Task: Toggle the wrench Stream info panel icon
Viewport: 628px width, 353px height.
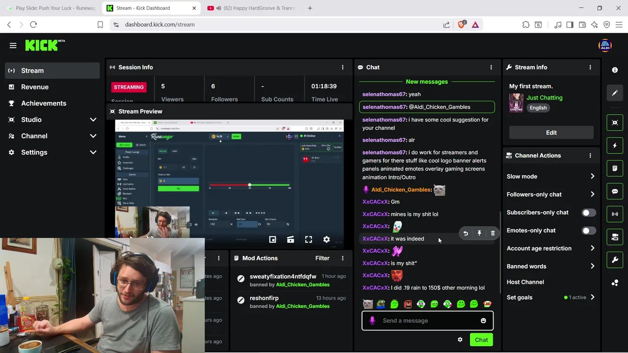Action: point(615,260)
